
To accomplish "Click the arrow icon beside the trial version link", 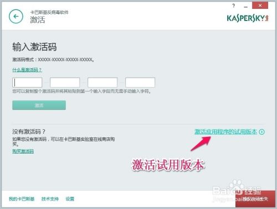I will coord(261,132).
